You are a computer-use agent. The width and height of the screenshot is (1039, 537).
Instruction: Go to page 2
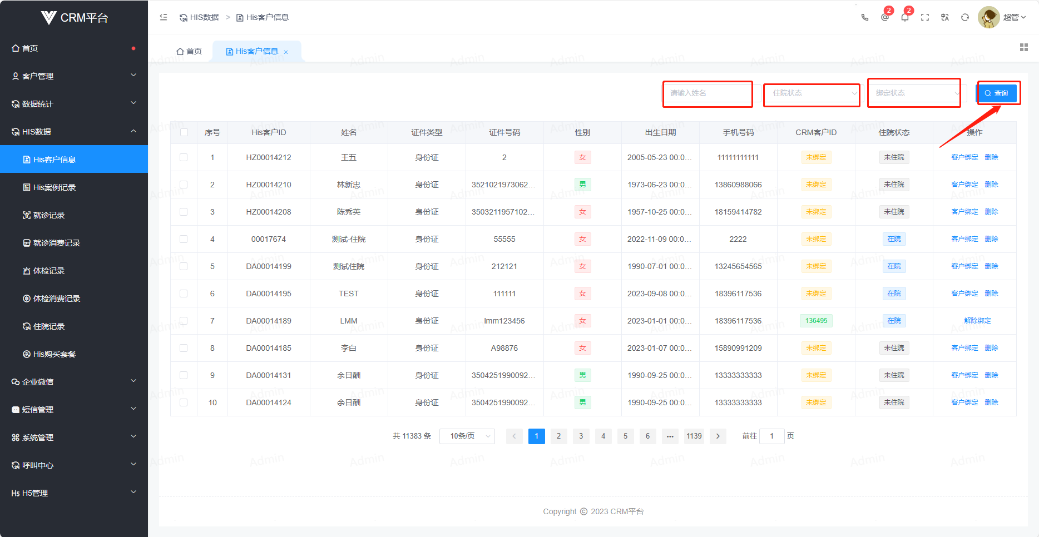pos(559,436)
